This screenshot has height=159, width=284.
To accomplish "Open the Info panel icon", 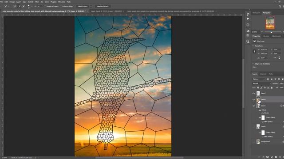I will (x=248, y=25).
